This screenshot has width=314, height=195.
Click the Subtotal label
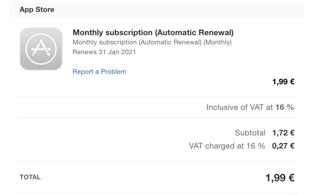click(x=250, y=133)
